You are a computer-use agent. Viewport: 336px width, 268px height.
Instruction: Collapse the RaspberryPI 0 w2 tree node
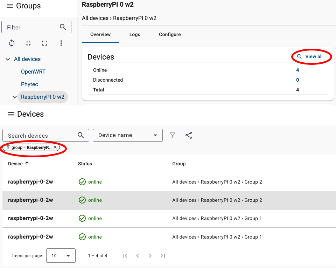point(14,97)
